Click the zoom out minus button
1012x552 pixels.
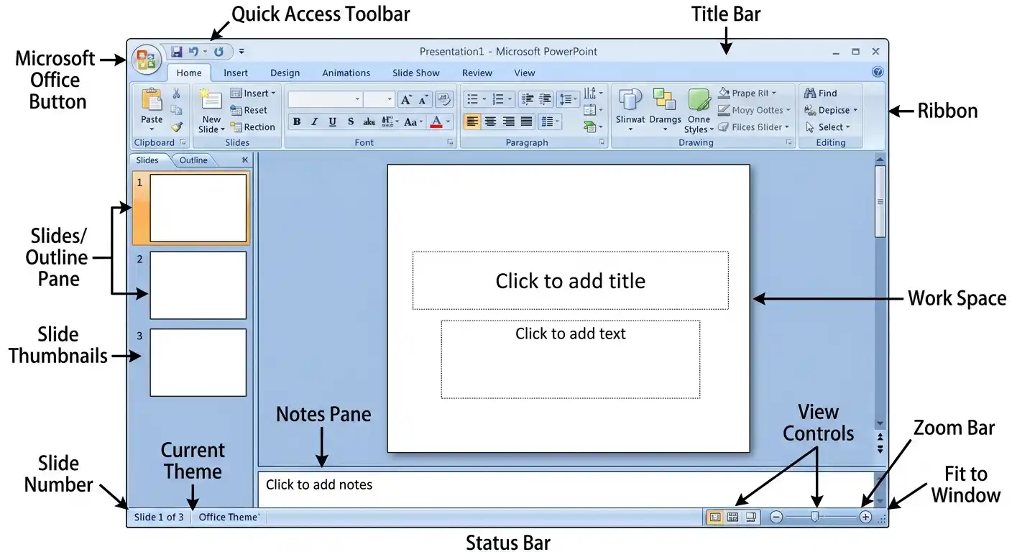tap(776, 517)
